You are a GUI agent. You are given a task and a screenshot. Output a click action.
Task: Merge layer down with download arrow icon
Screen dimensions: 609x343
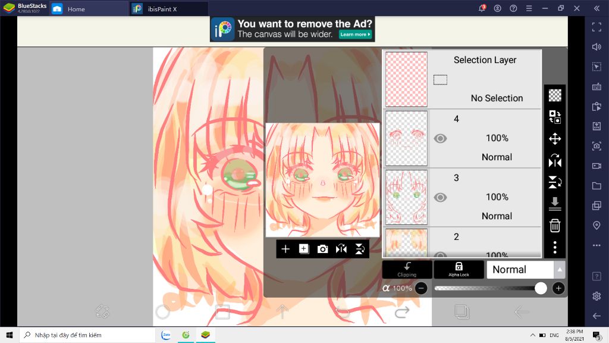(555, 204)
